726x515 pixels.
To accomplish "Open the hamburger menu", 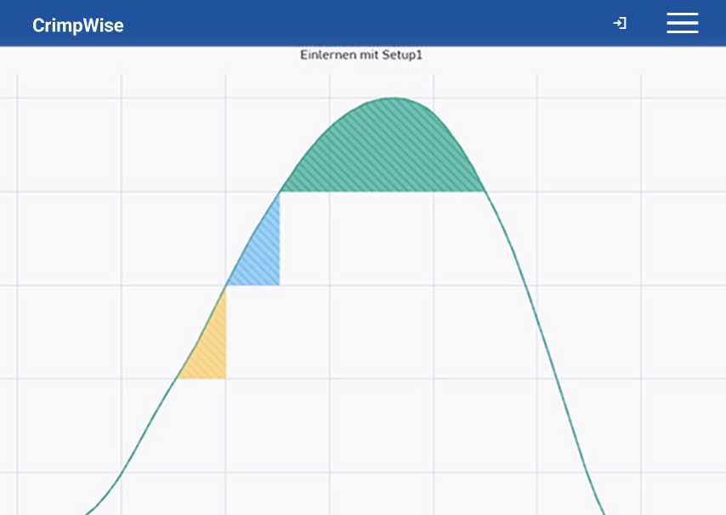I will tap(682, 24).
